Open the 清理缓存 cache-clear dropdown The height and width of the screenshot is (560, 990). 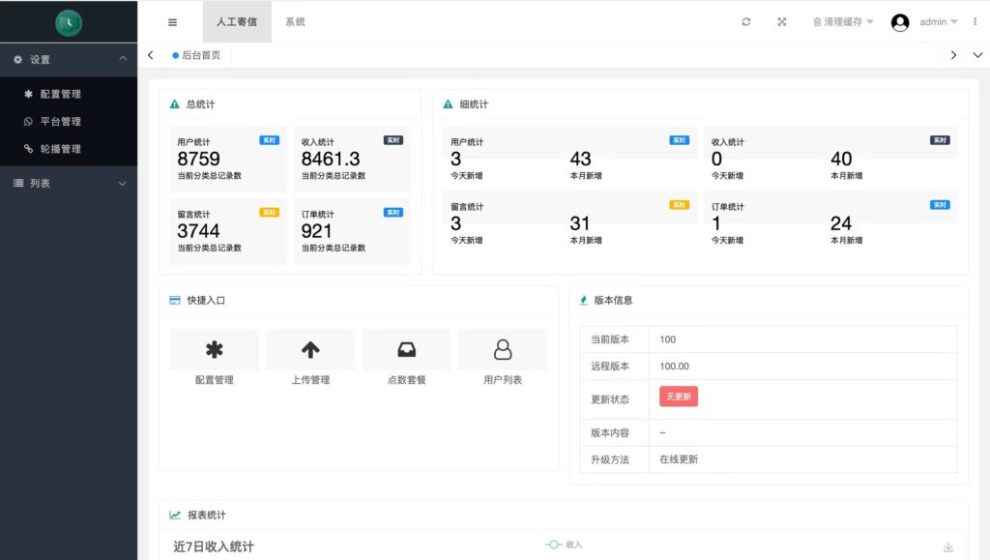840,21
